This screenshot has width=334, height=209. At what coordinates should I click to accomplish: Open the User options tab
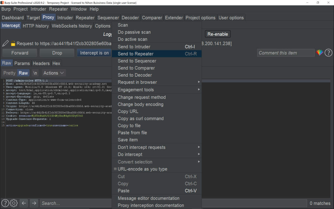click(x=231, y=18)
